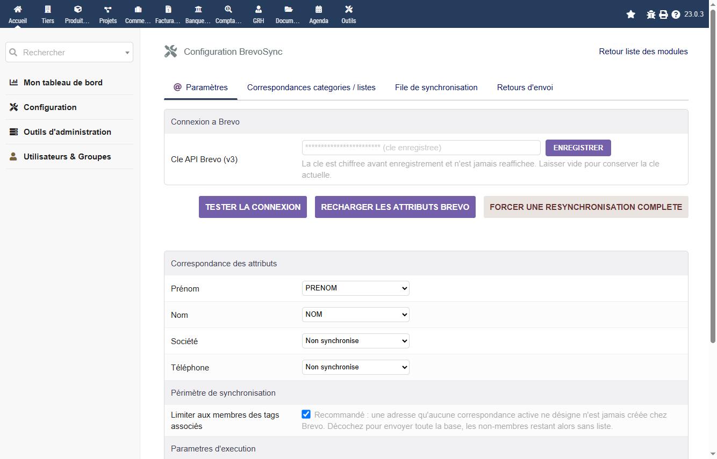The image size is (717, 459).
Task: Open the Agenda module icon
Action: click(x=319, y=9)
